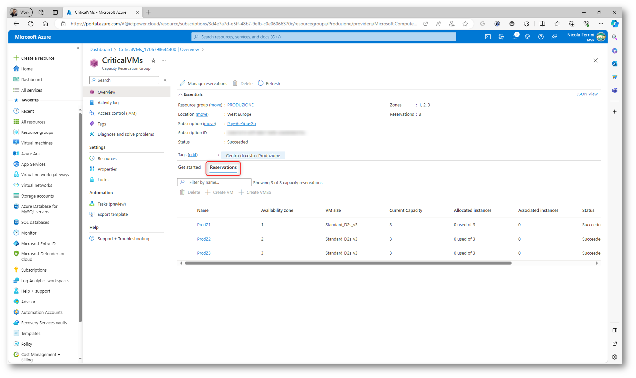Screen dimensions: 636x378
Task: Open ProdZ1 reservation link
Action: click(x=204, y=225)
